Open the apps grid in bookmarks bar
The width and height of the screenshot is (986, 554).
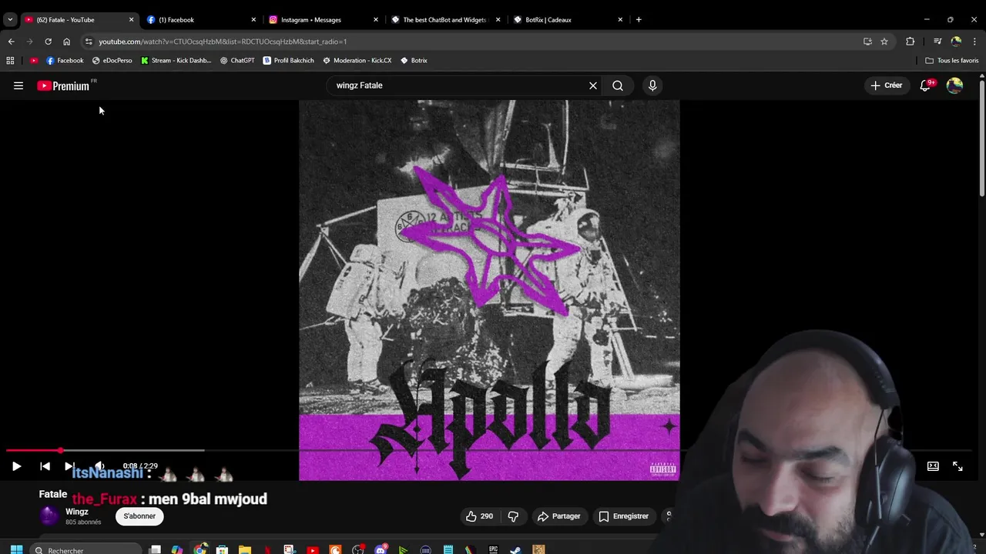point(10,60)
